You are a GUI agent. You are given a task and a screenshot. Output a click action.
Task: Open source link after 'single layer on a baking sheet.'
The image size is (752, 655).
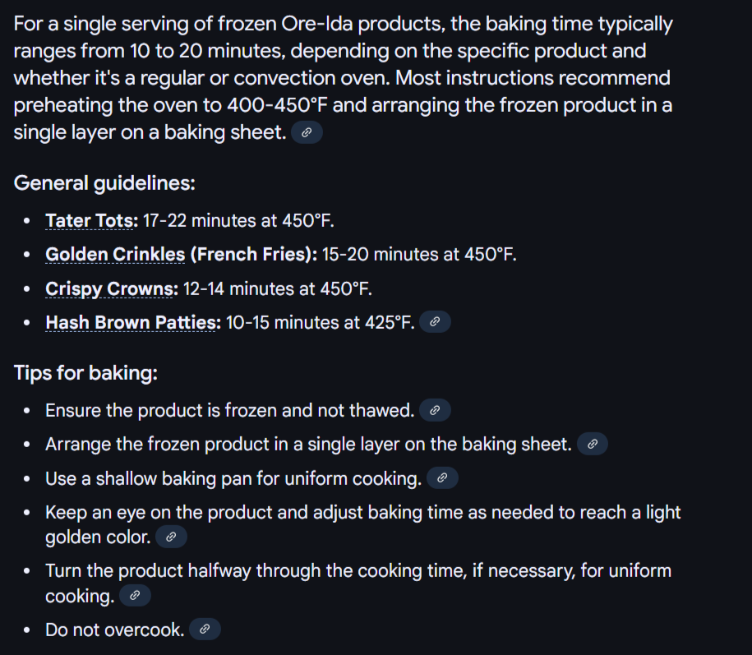[x=307, y=132]
